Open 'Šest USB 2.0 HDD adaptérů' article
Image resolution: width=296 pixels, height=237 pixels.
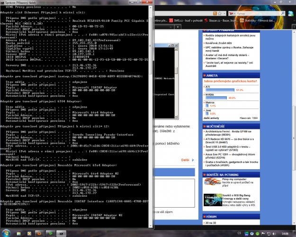pyautogui.click(x=228, y=148)
